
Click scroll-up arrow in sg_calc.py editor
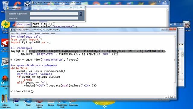(x=175, y=37)
